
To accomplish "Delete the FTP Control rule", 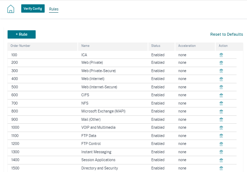I will tap(221, 144).
